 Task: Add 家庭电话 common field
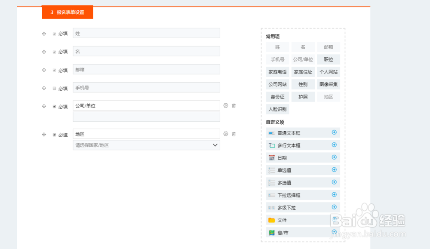(x=277, y=72)
